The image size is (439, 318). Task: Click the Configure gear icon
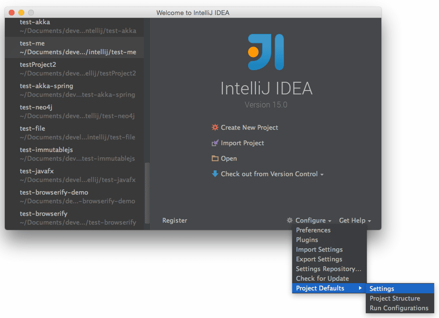289,220
